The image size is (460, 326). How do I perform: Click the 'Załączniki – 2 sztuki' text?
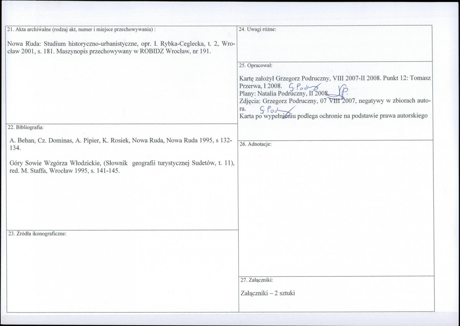pos(267,293)
